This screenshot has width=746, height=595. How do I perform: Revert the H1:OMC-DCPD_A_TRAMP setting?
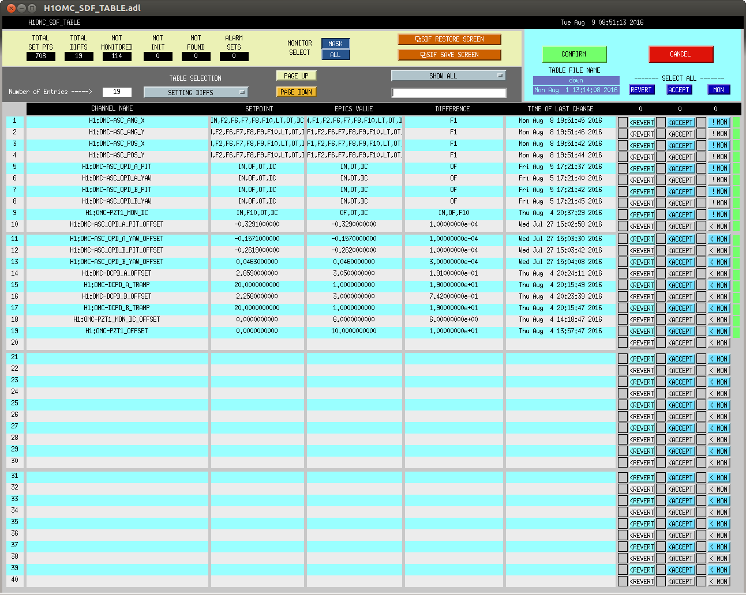coord(642,285)
